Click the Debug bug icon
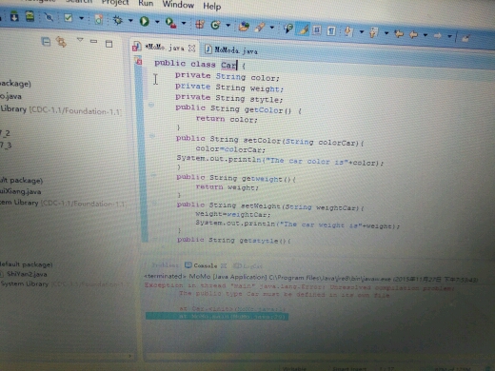 click(118, 20)
